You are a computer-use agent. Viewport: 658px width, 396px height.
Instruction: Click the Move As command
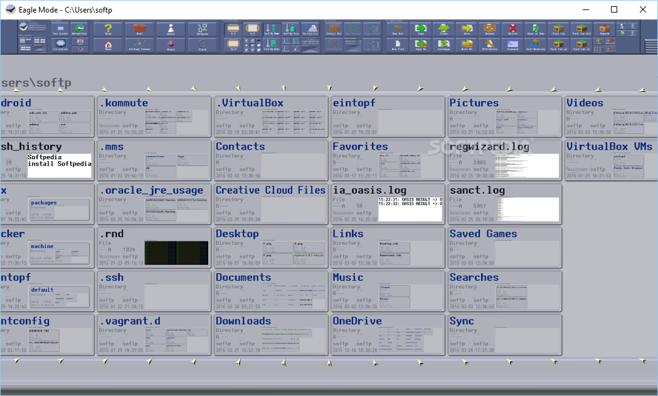(467, 45)
